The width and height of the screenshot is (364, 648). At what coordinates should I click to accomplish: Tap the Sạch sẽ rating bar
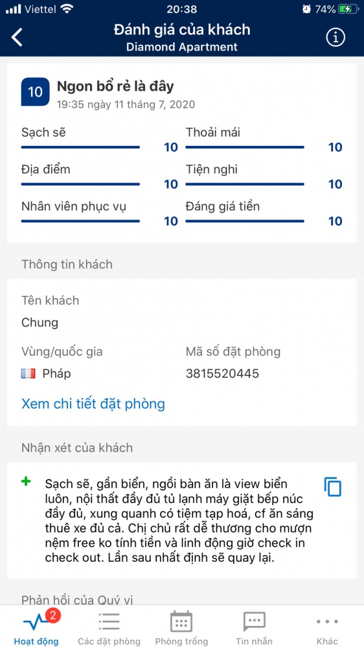tap(80, 147)
